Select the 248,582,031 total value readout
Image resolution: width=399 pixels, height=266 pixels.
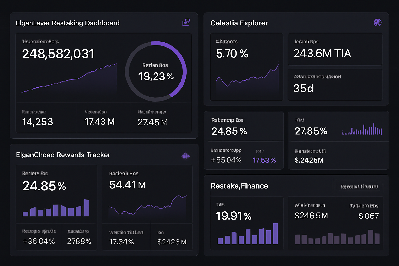(x=58, y=54)
